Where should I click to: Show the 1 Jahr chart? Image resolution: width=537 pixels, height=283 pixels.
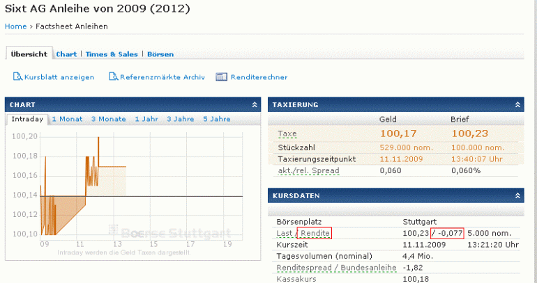[146, 119]
